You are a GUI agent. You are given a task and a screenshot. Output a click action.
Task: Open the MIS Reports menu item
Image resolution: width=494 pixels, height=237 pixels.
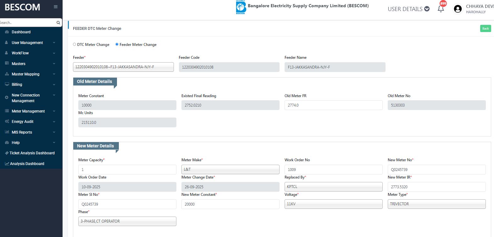(x=22, y=132)
